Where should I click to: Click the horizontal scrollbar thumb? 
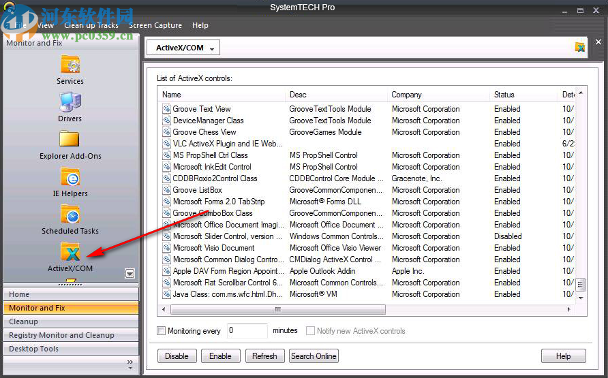click(278, 309)
